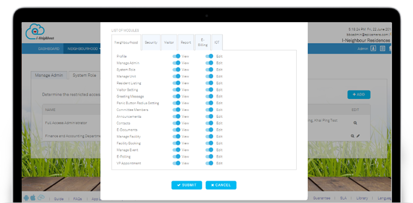413x203 pixels.
Task: Click the ADD button
Action: tap(359, 95)
